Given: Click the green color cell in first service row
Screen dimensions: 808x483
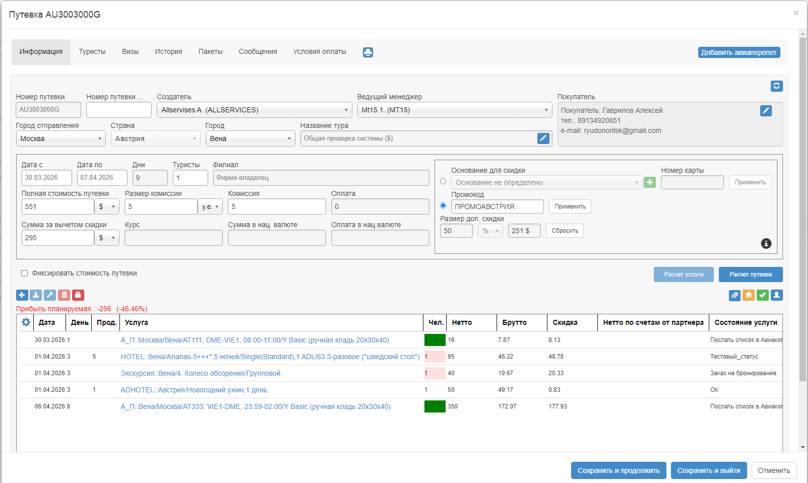Looking at the screenshot, I should pos(434,340).
